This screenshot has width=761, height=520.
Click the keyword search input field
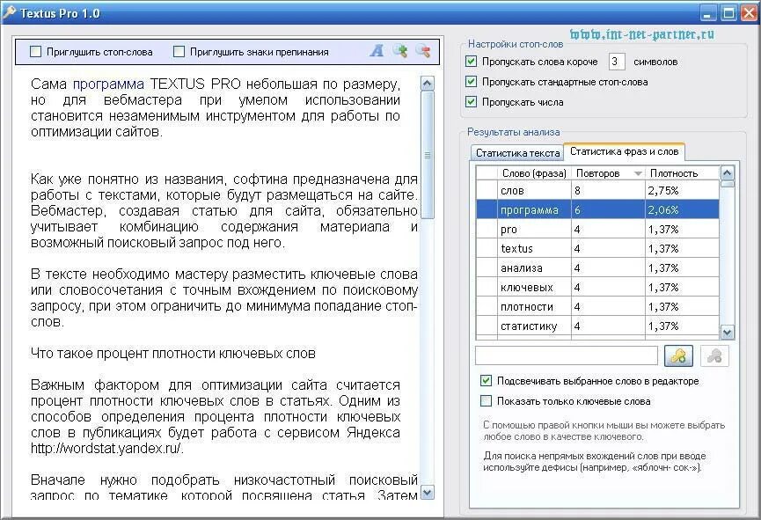click(567, 355)
